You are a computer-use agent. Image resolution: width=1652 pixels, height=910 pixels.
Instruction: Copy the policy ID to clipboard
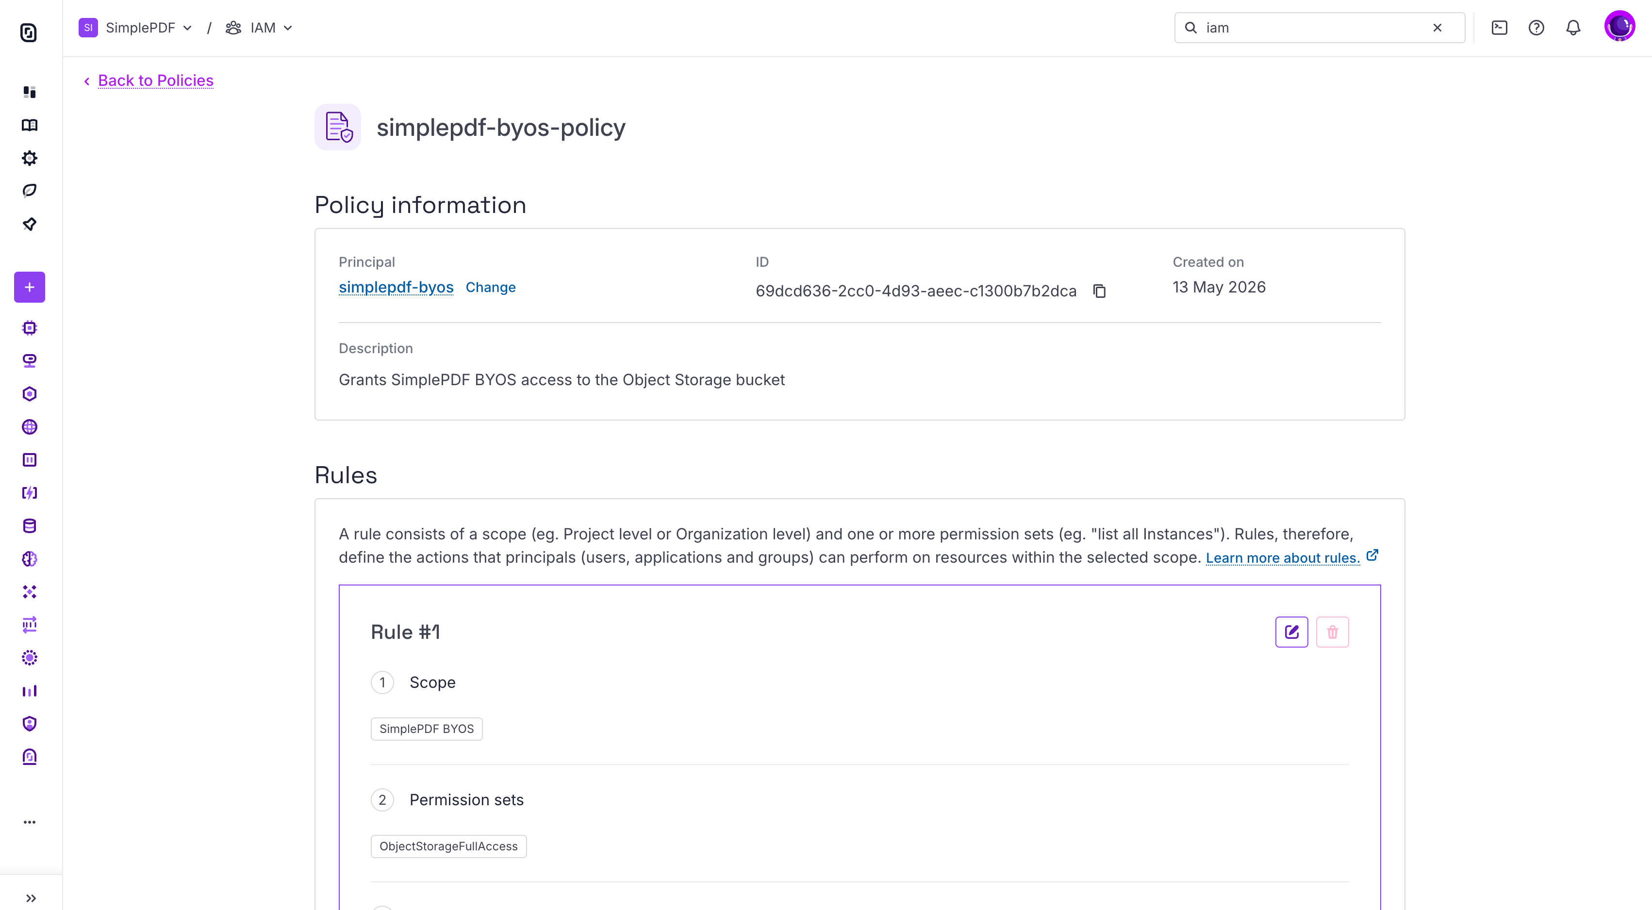pos(1099,291)
